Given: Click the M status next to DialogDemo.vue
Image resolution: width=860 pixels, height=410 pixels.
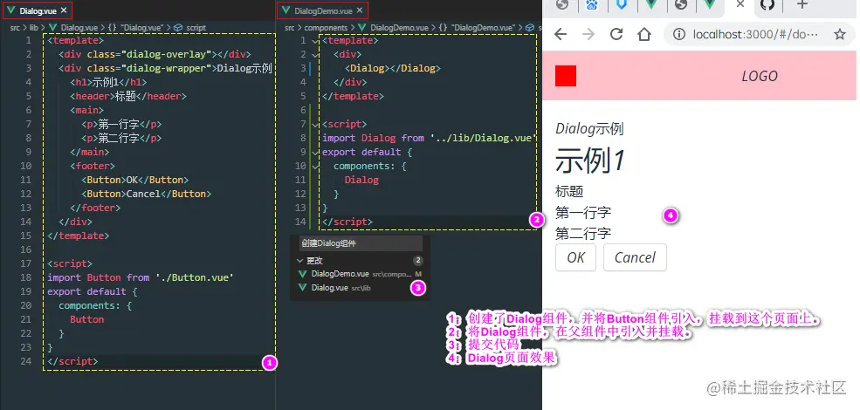Looking at the screenshot, I should tap(418, 274).
